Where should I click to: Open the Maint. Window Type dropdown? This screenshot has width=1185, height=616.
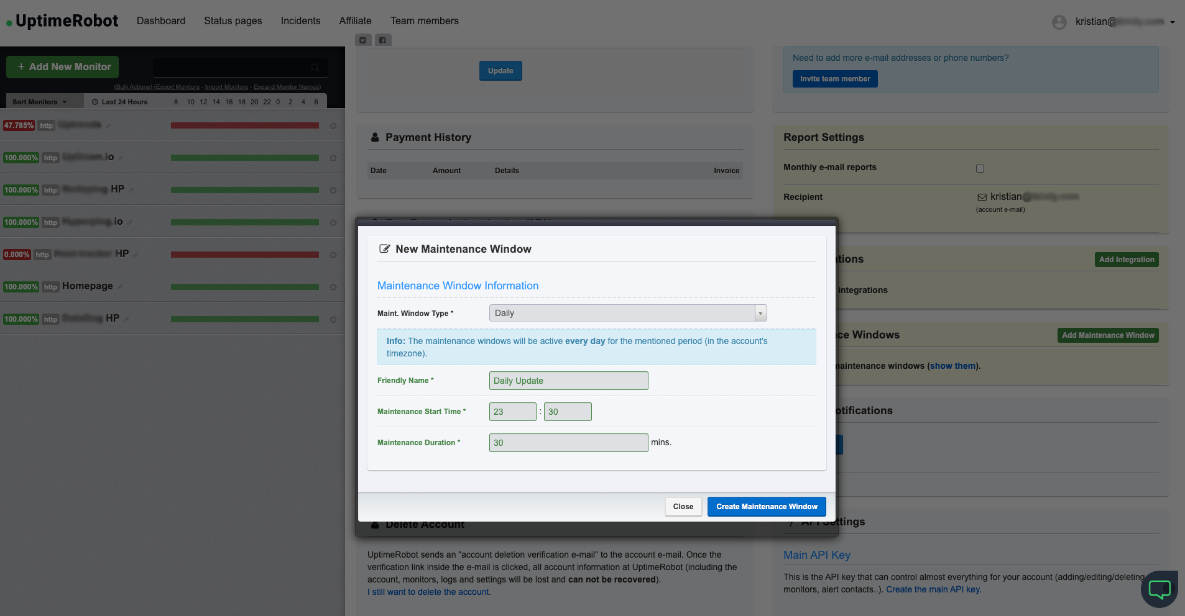[x=628, y=313]
